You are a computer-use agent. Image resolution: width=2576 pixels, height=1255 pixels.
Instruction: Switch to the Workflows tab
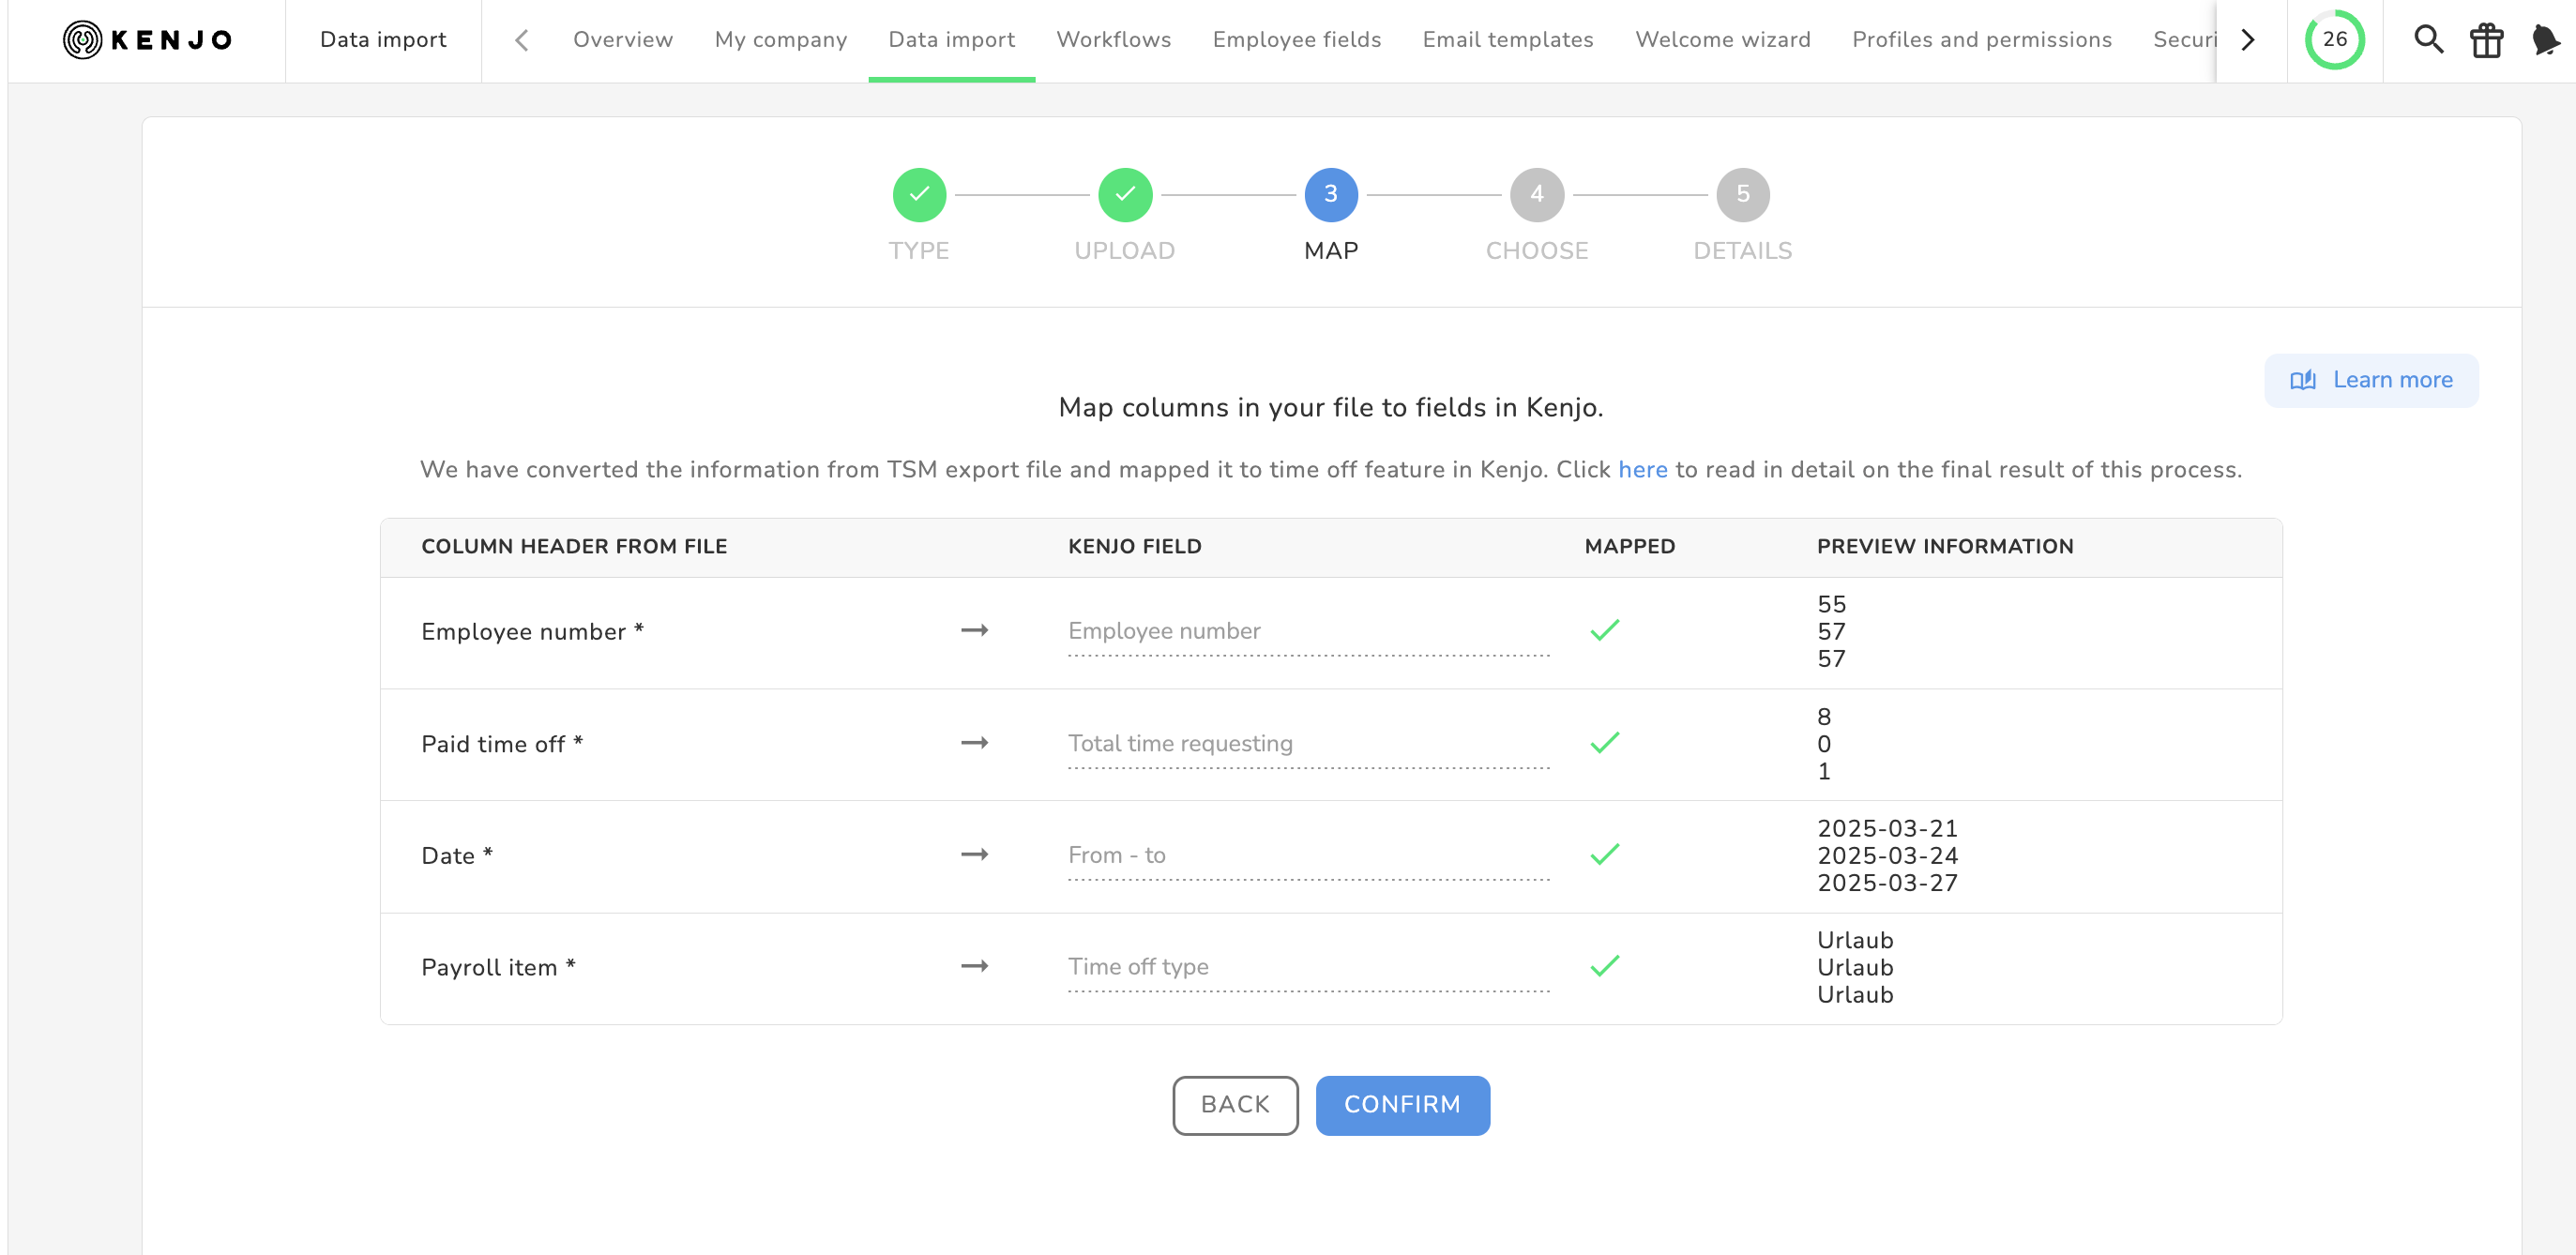1113,40
